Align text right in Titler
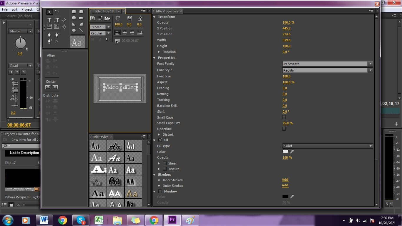The image size is (402, 226). [132, 33]
